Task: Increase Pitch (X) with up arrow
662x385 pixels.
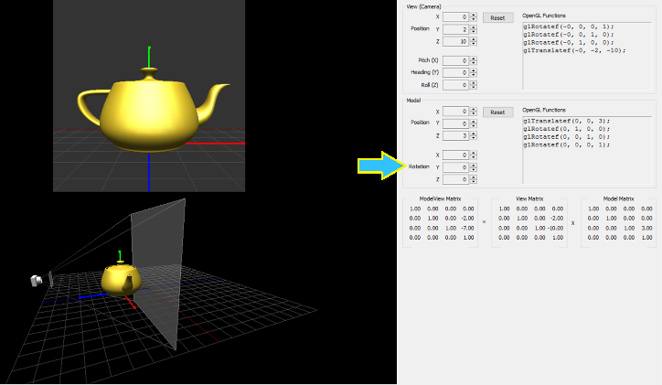Action: point(474,59)
